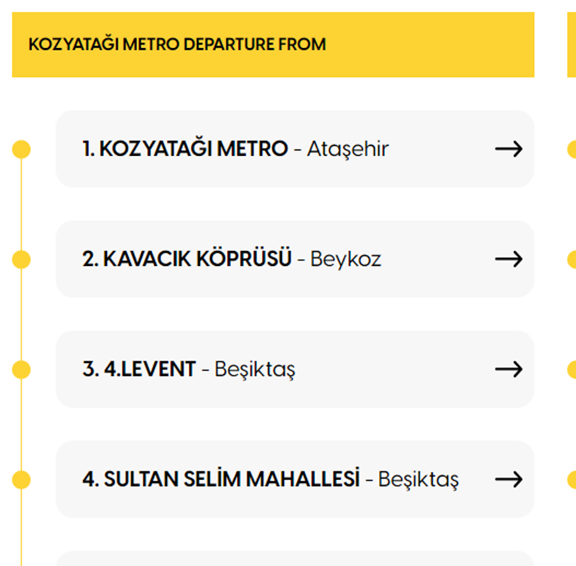Click Beşiktaş label on Sultan Selim Mahallesi row

point(418,479)
